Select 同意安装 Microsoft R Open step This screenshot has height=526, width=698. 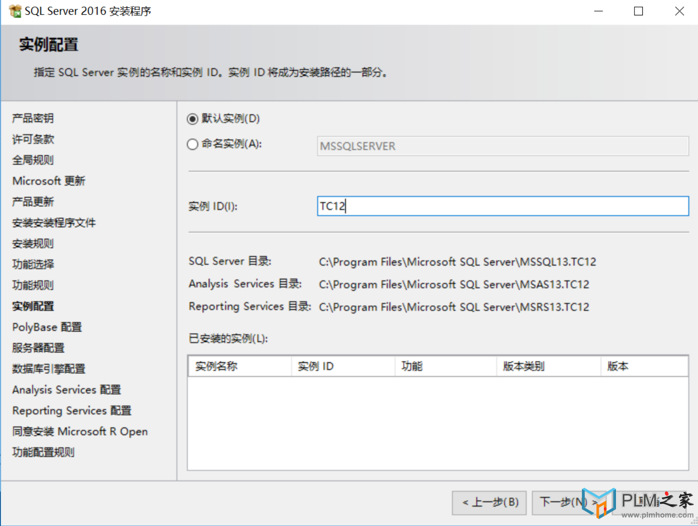point(80,431)
